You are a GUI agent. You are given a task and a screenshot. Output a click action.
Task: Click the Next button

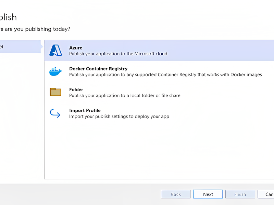(208, 194)
